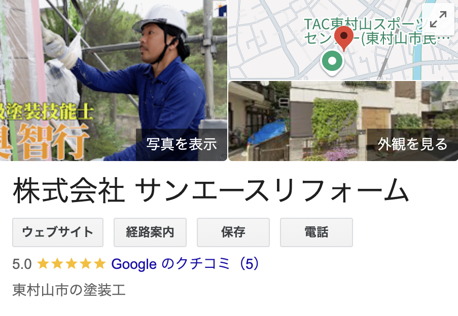458x316 pixels.
Task: Click the map thumbnail area
Action: click(x=343, y=40)
